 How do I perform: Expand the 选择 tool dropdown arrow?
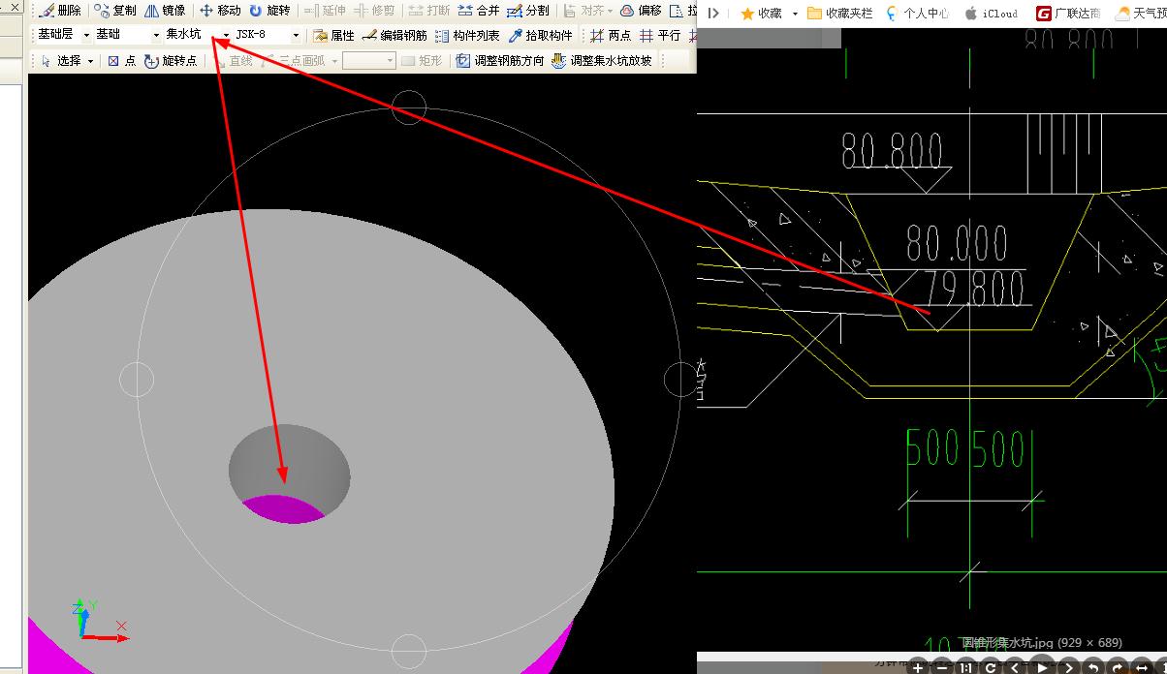91,61
